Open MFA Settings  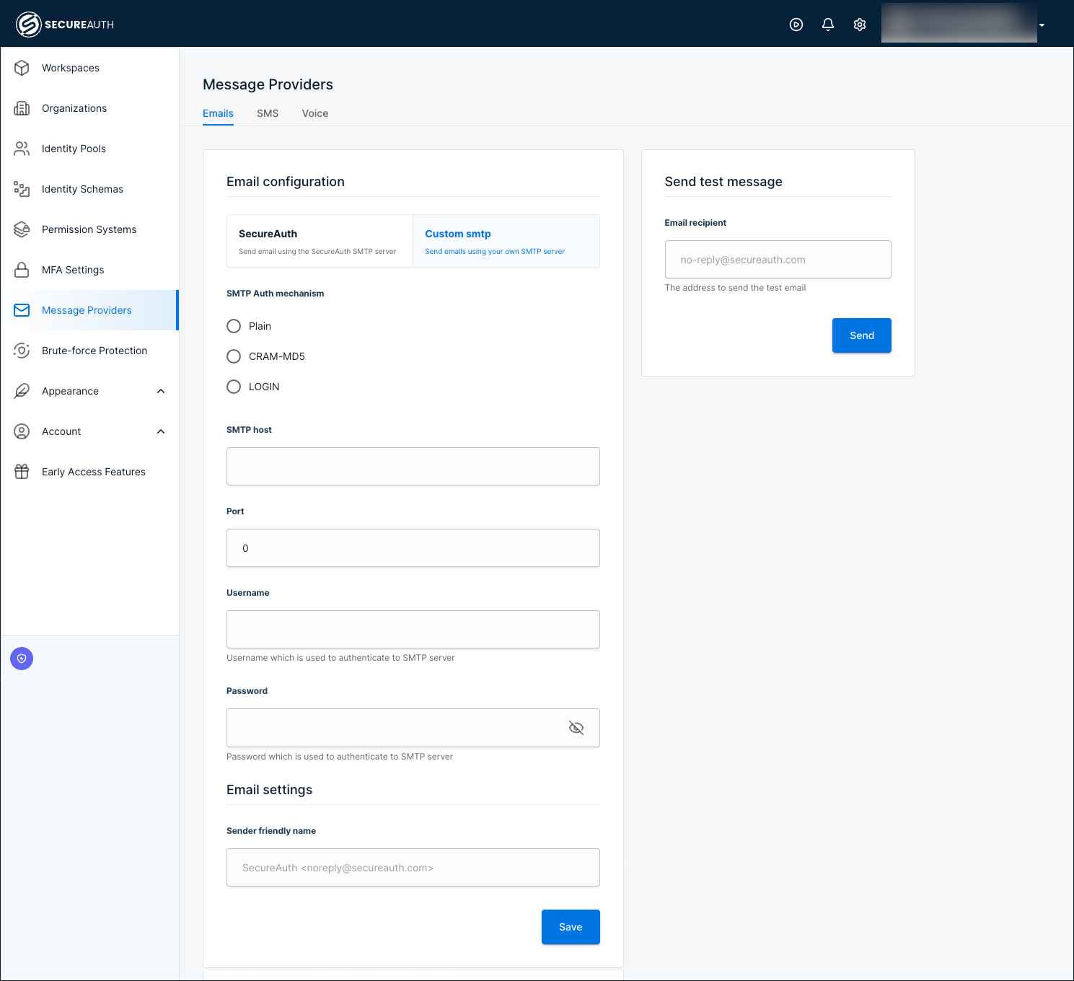click(x=72, y=270)
